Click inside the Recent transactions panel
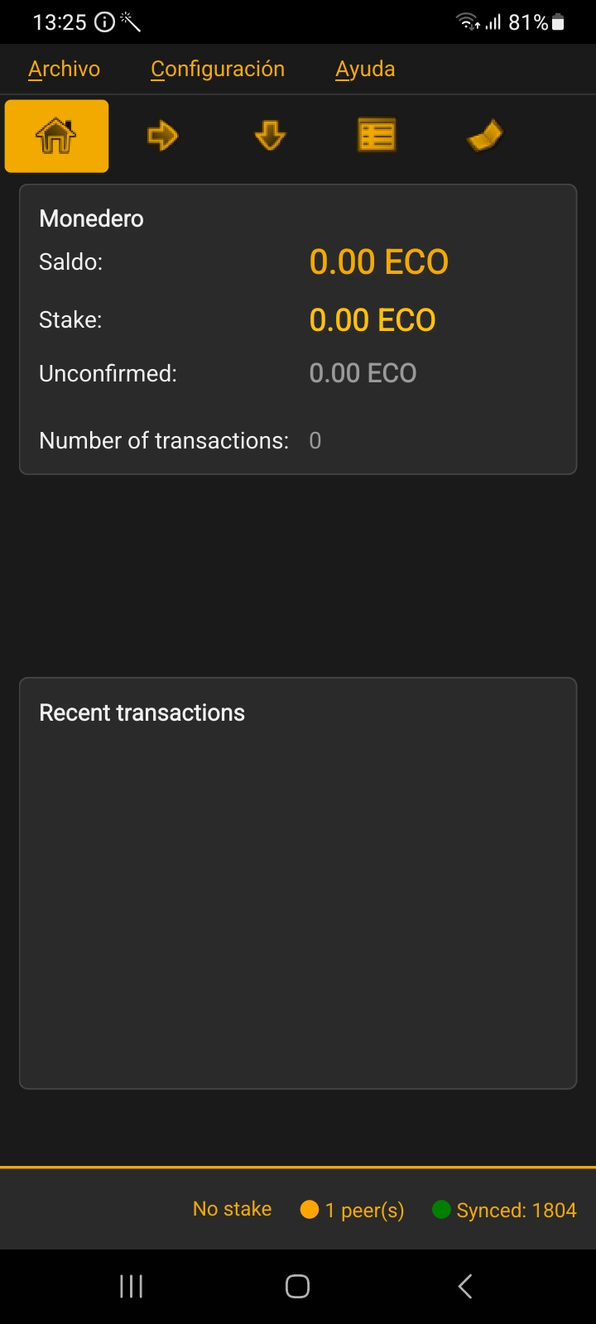Screen dimensions: 596x1324 click(298, 894)
